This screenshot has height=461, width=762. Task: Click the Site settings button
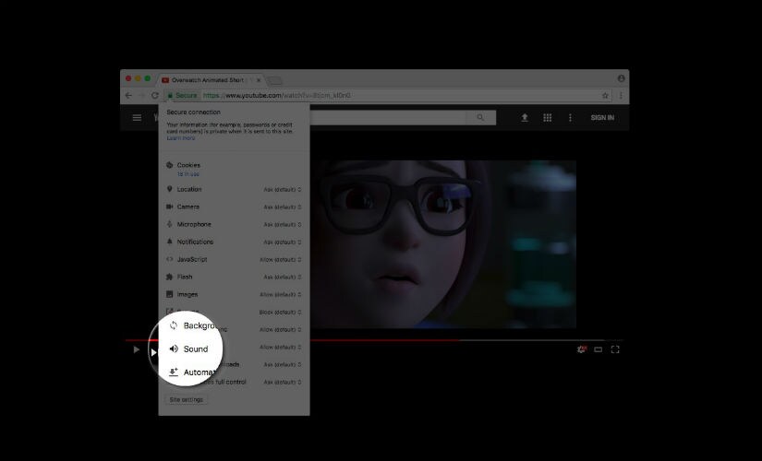(187, 399)
